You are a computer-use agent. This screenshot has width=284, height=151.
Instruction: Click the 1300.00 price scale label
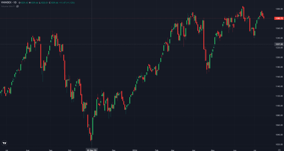(279, 9)
